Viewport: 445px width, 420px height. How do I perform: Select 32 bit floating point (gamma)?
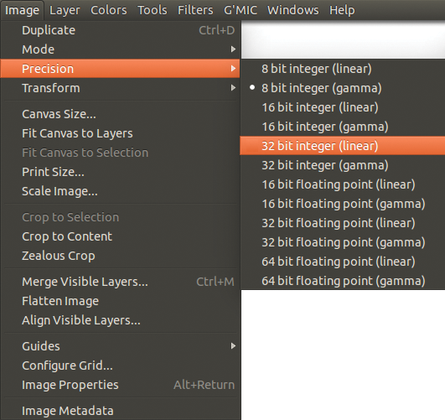click(x=343, y=242)
